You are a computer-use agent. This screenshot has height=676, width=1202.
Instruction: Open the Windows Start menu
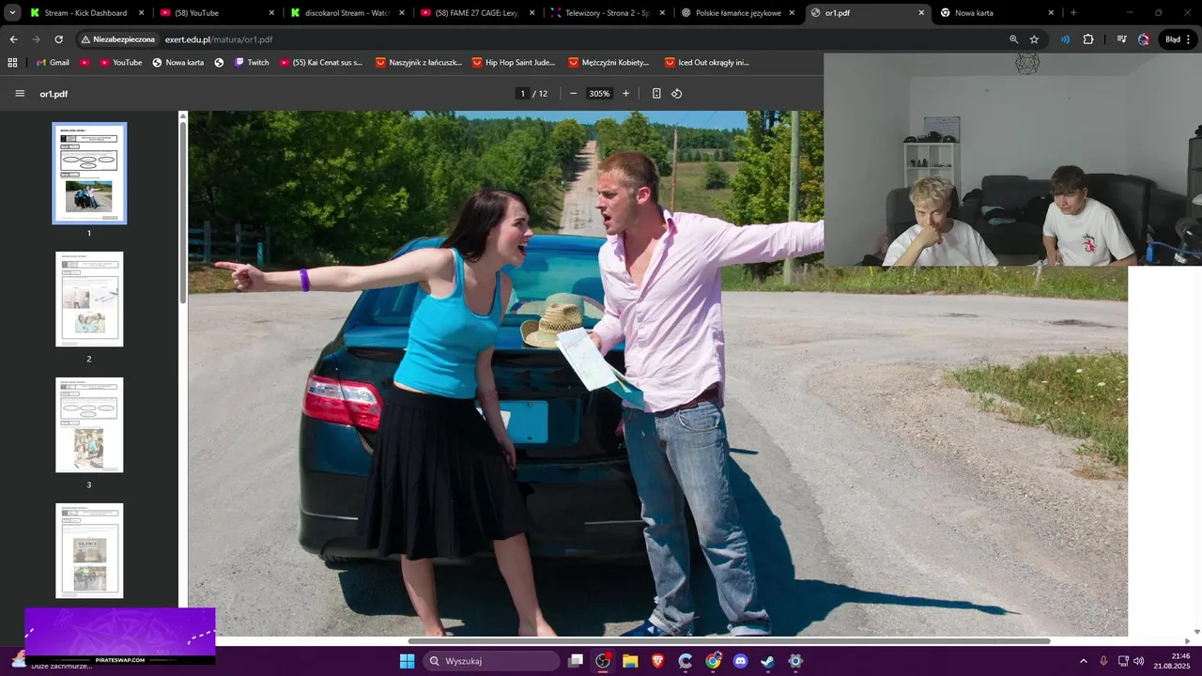(407, 661)
